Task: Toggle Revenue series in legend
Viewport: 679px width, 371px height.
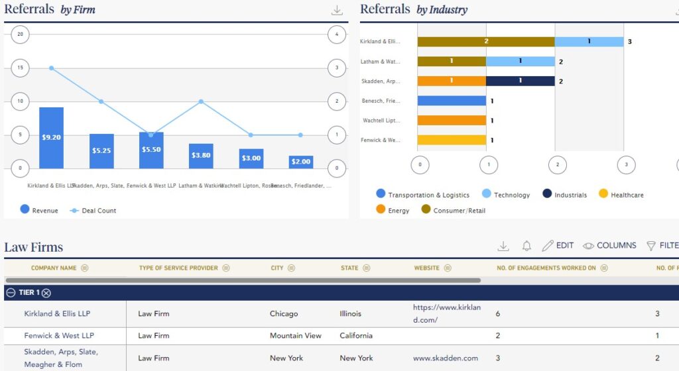Action: click(39, 210)
